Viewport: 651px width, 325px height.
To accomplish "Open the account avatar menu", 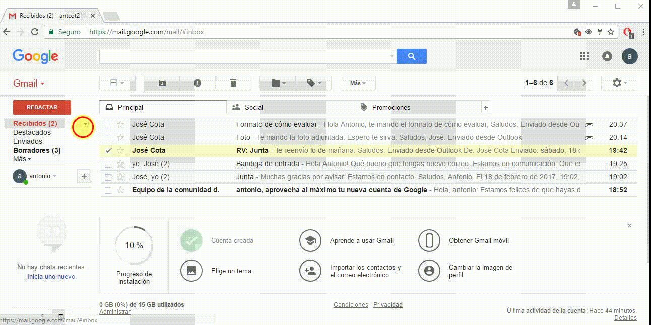I will (x=630, y=56).
